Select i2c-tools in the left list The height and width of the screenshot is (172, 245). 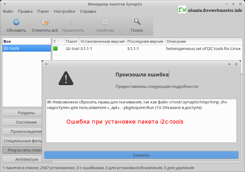tap(26, 48)
